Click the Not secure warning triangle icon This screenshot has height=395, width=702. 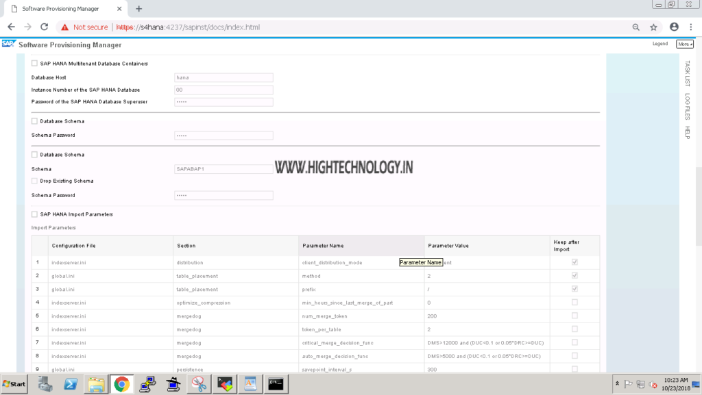coord(65,27)
